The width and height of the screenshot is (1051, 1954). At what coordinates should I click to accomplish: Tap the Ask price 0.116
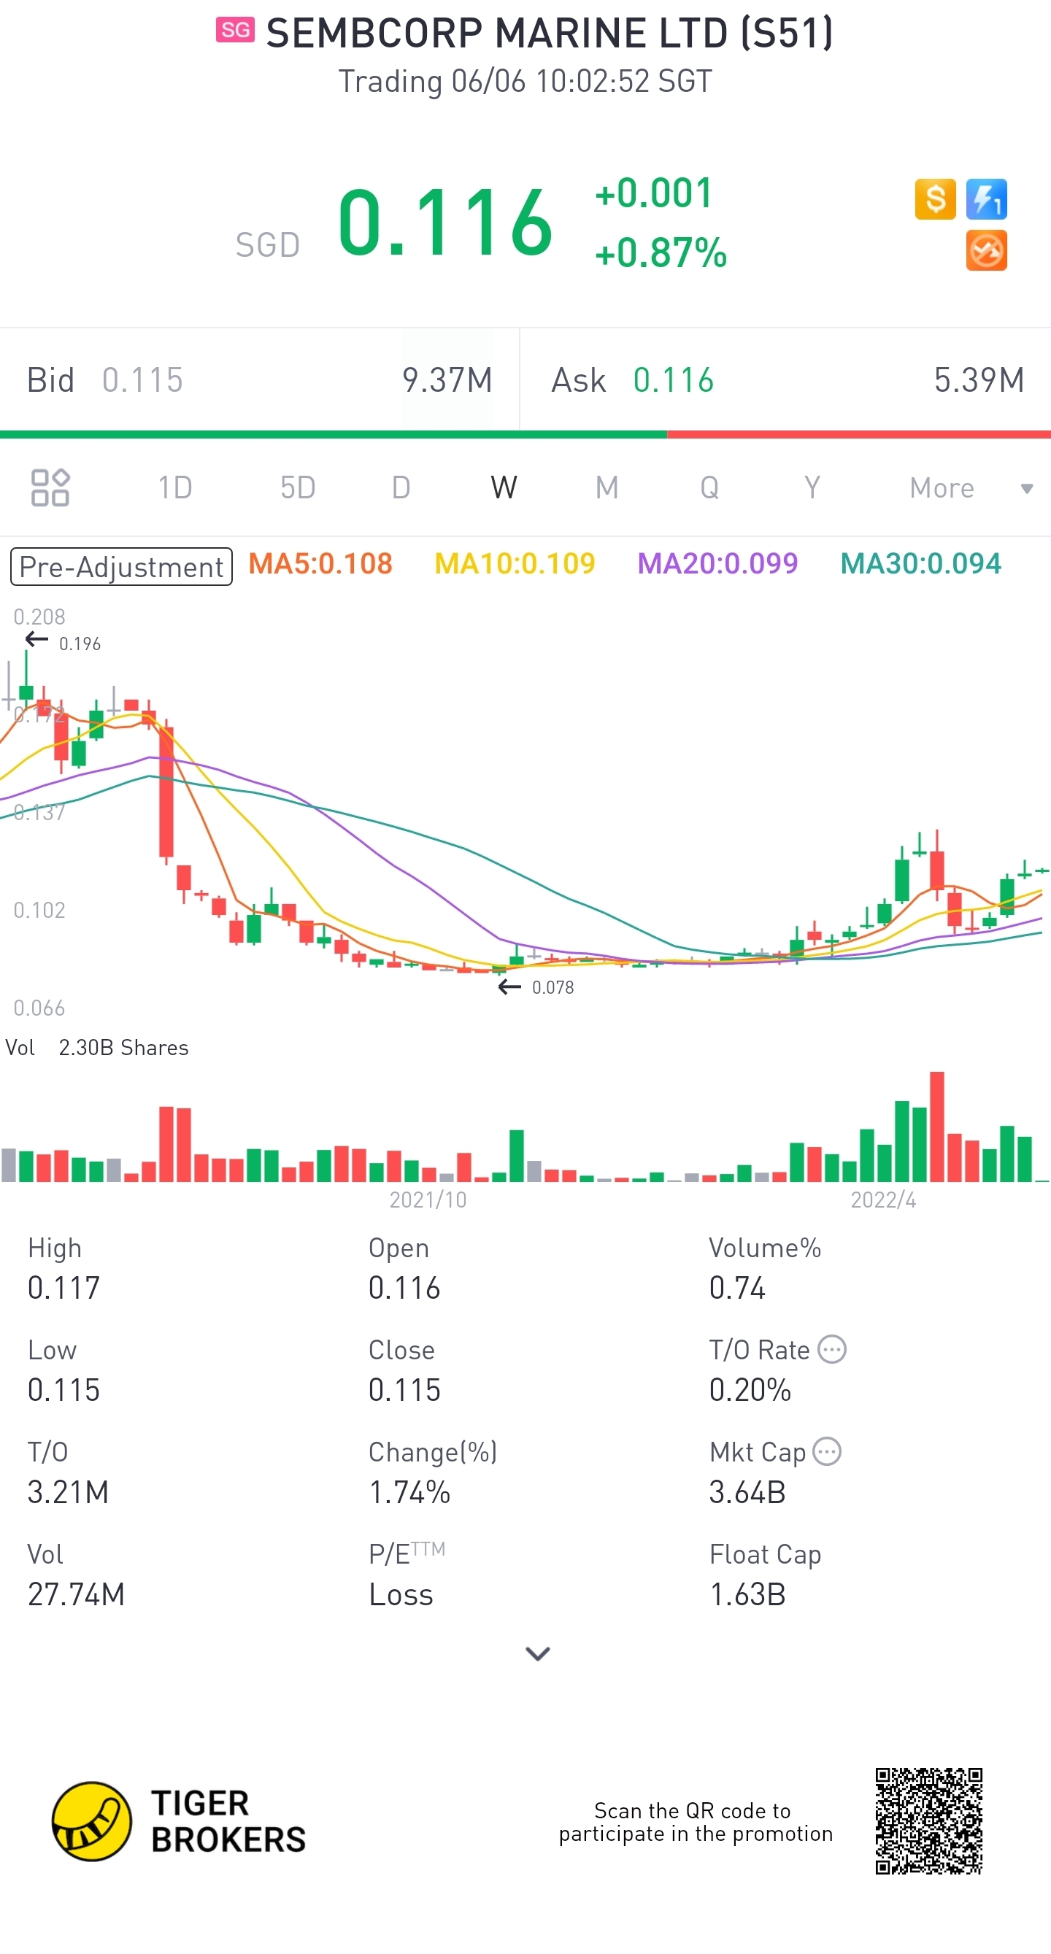(674, 380)
